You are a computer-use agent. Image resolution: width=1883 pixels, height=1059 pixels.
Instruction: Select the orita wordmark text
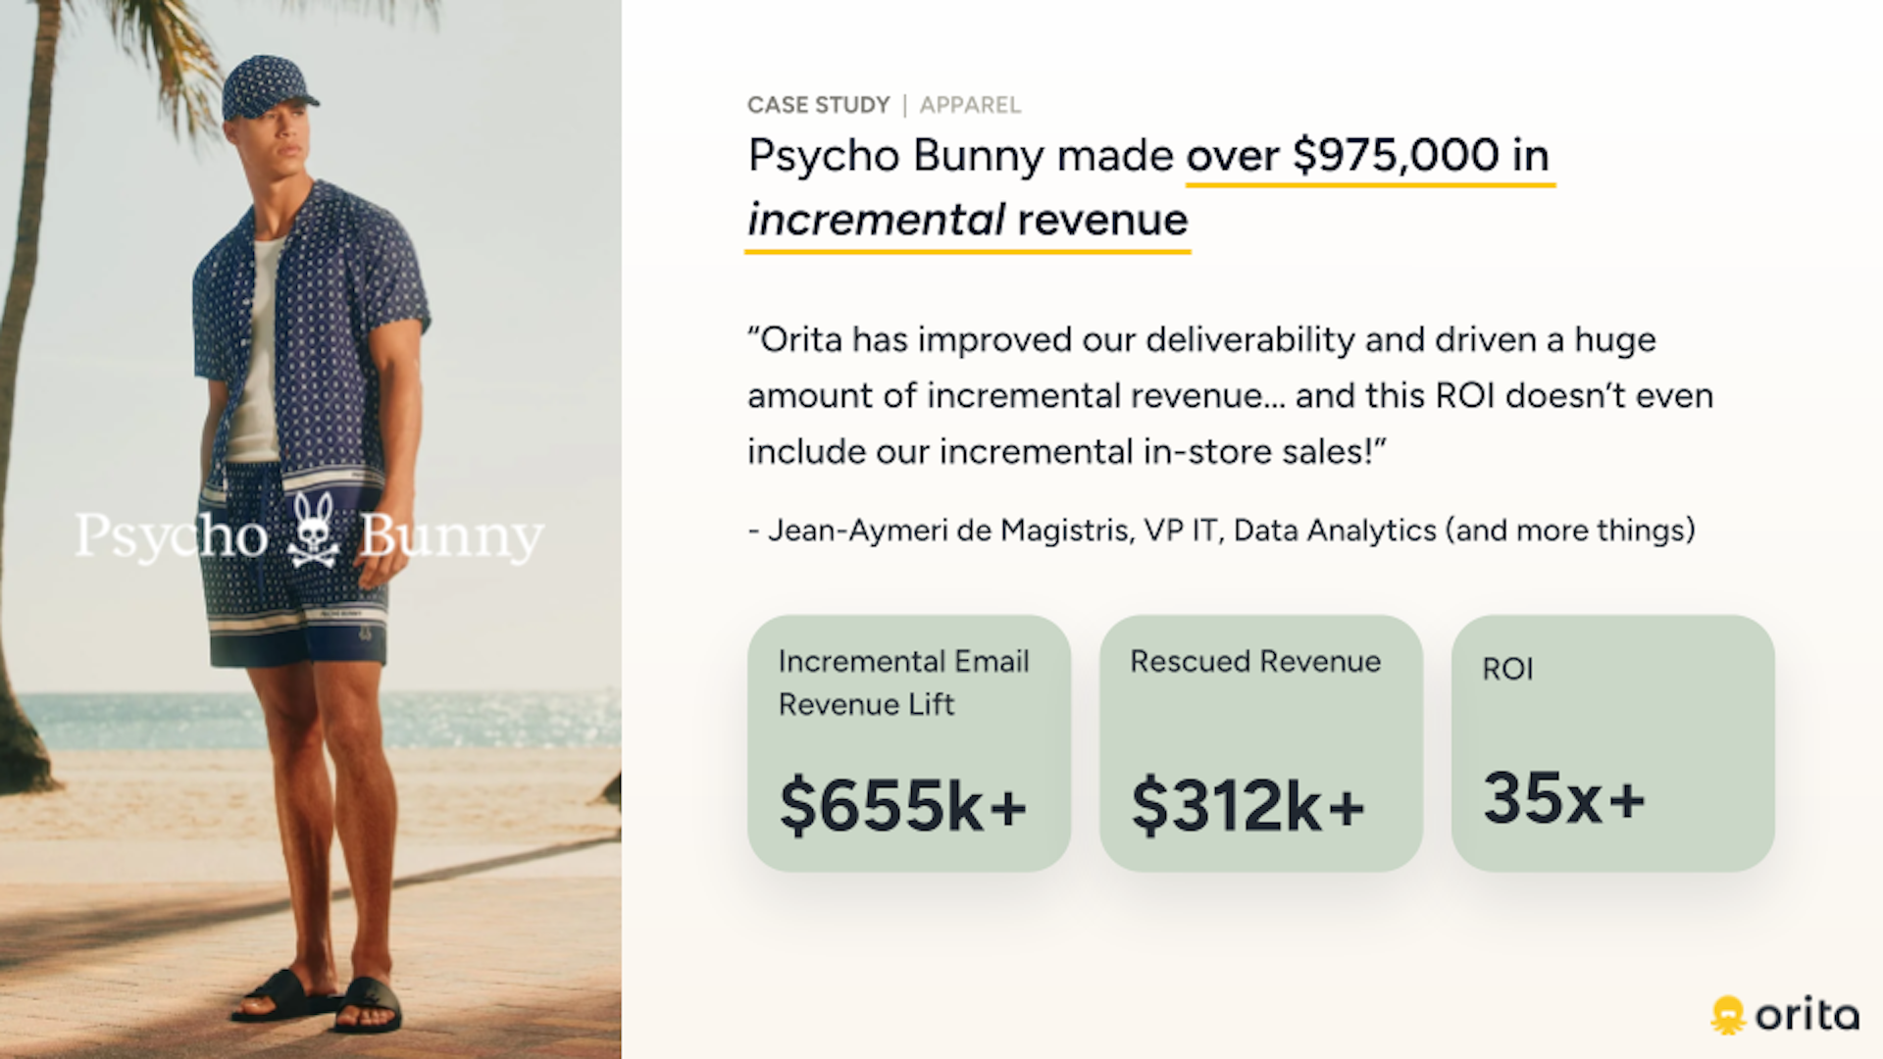[x=1807, y=1015]
